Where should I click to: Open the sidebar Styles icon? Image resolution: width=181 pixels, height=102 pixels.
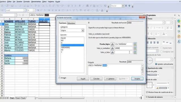click(x=179, y=26)
